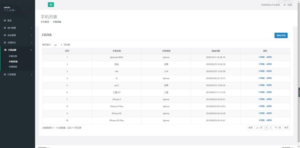Delete the iPhone 6 Plus entry
Image resolution: width=300 pixels, height=148 pixels.
(x=269, y=106)
